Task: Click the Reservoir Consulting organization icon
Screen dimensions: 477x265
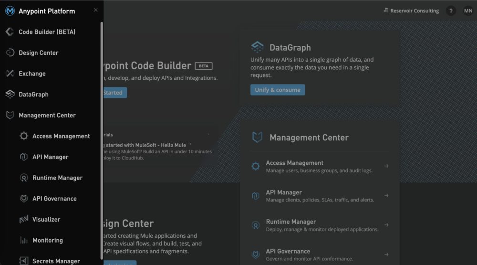Action: coord(386,11)
